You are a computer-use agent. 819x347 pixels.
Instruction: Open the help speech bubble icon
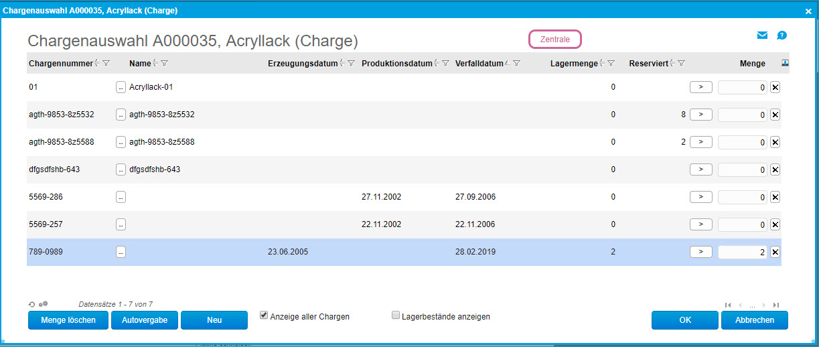pos(781,36)
